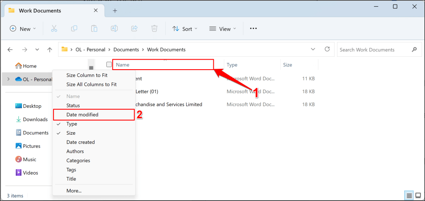
Task: Click the Cut scissors icon
Action: click(x=54, y=29)
